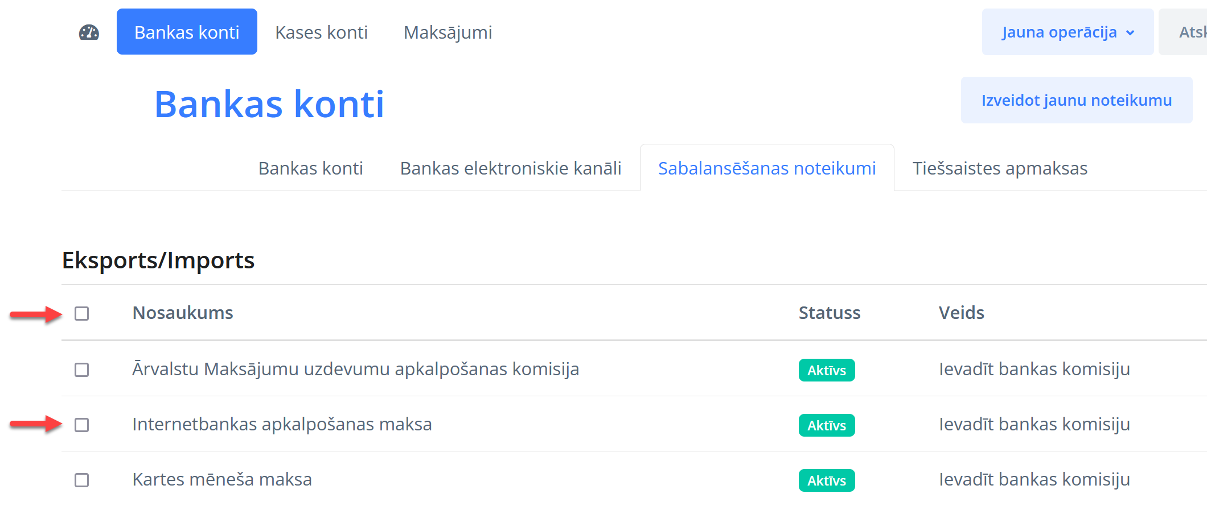This screenshot has width=1207, height=506.
Task: Expand the Jauna operācija dropdown
Action: (x=1068, y=32)
